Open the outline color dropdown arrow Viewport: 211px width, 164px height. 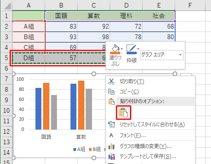138,49
